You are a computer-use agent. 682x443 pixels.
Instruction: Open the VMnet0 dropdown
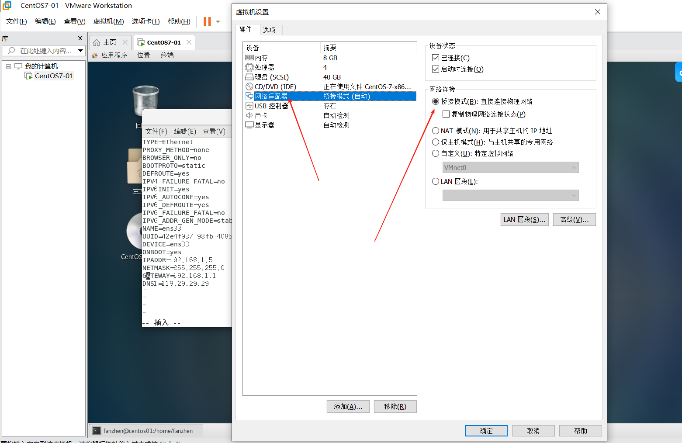pos(510,167)
